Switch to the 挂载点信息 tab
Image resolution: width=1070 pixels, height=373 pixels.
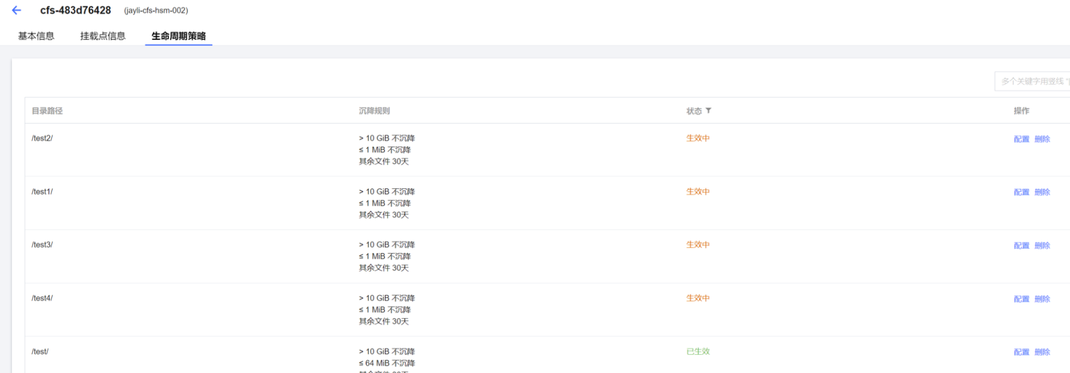click(103, 36)
